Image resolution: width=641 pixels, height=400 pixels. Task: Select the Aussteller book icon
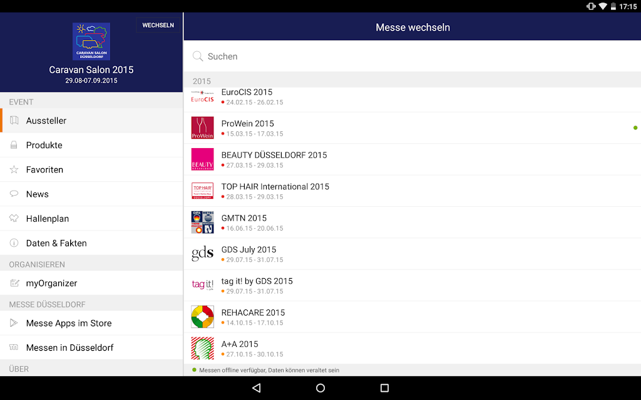coord(14,121)
